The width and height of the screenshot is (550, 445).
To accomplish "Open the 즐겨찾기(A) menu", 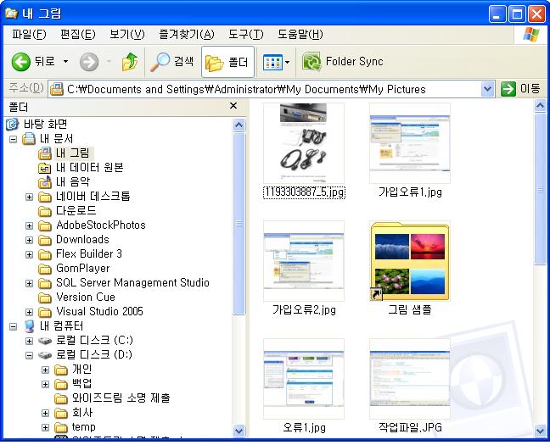I will [186, 35].
